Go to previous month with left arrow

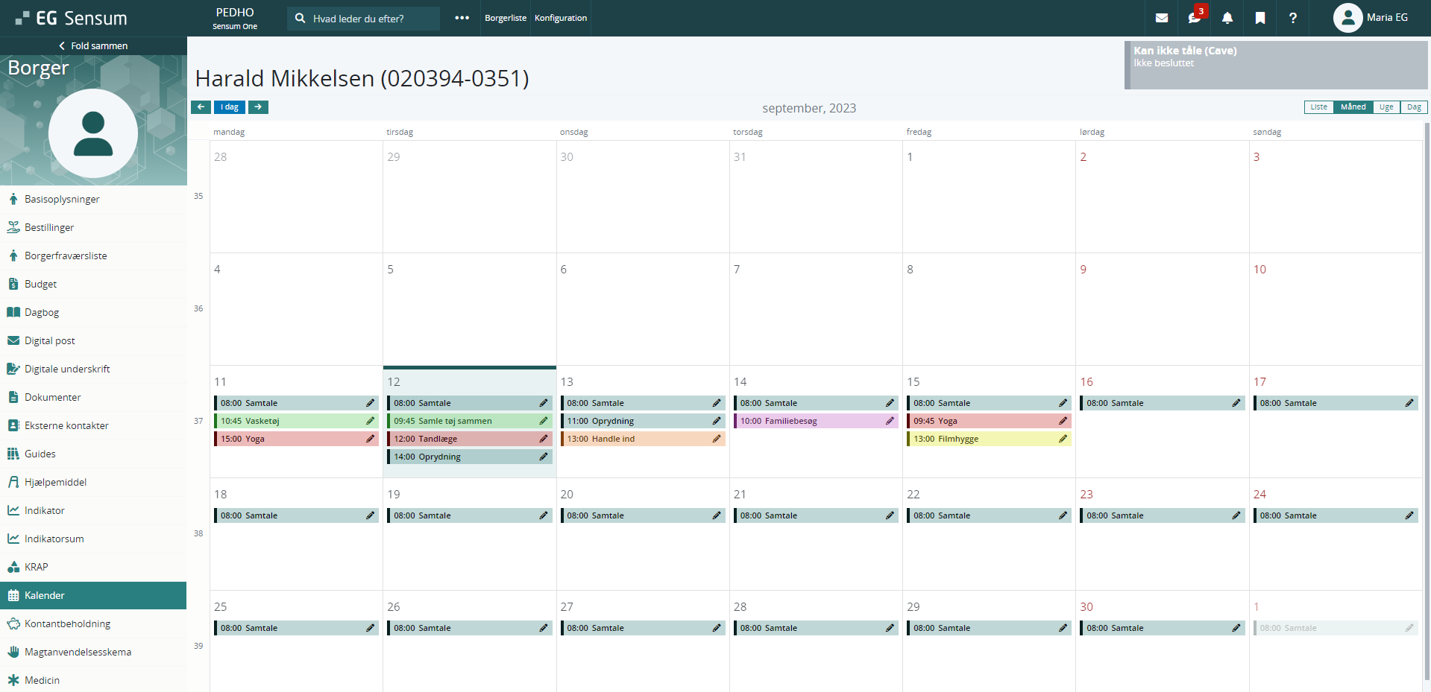201,107
